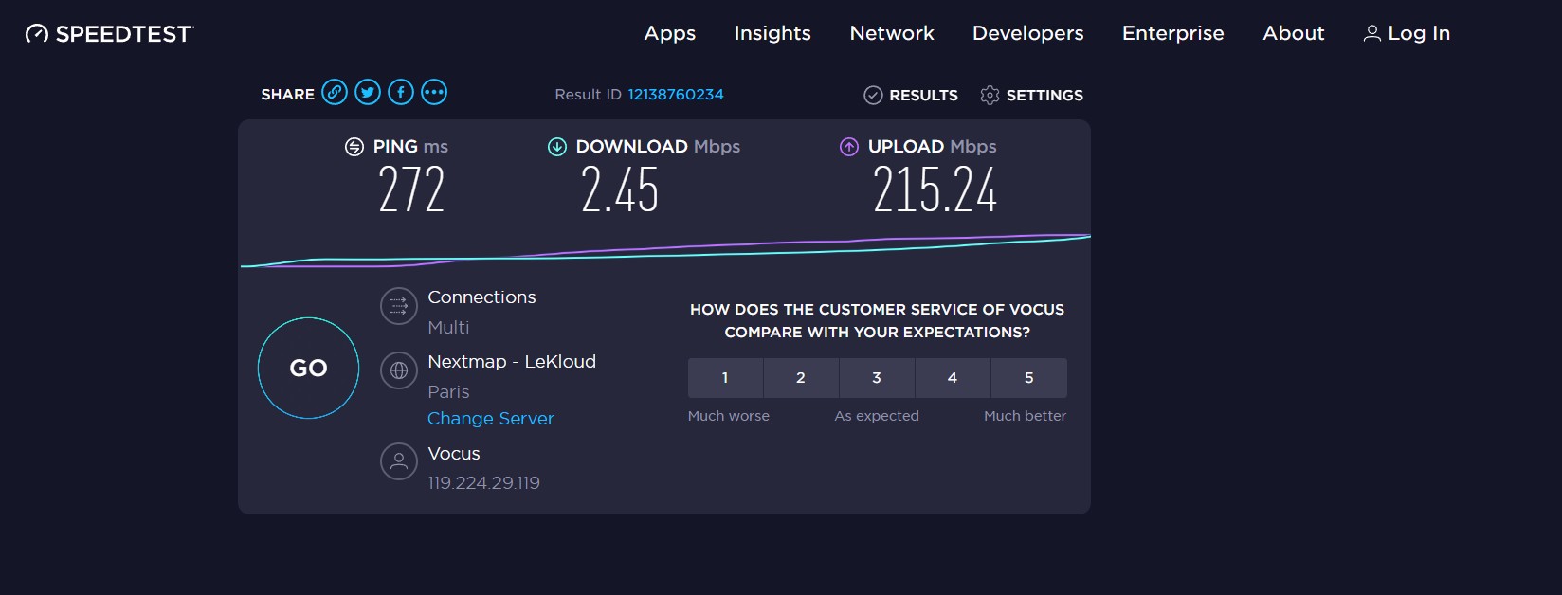Viewport: 1562px width, 595px height.
Task: Click the Change Server link
Action: pos(491,418)
